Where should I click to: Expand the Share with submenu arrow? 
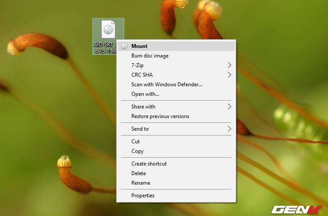click(x=229, y=107)
